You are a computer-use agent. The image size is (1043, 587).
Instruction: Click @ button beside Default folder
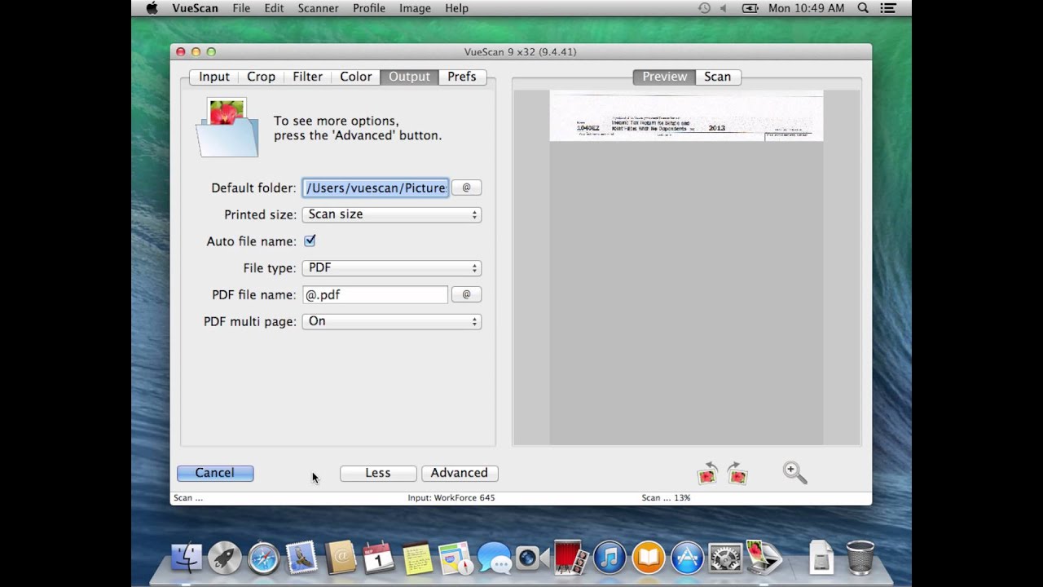pos(466,188)
